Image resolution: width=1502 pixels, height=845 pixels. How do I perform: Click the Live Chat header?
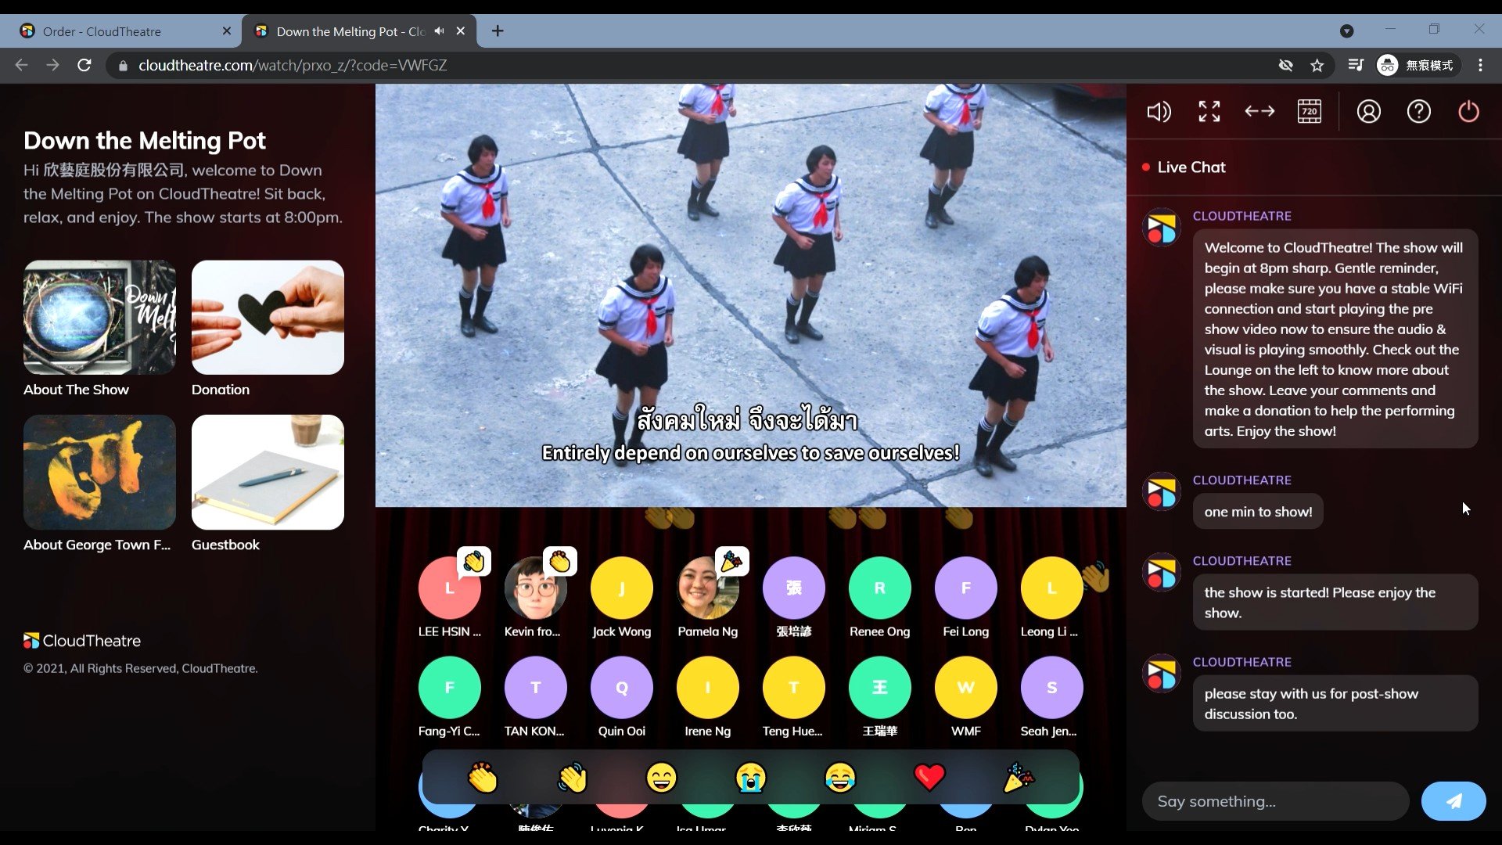(x=1191, y=167)
